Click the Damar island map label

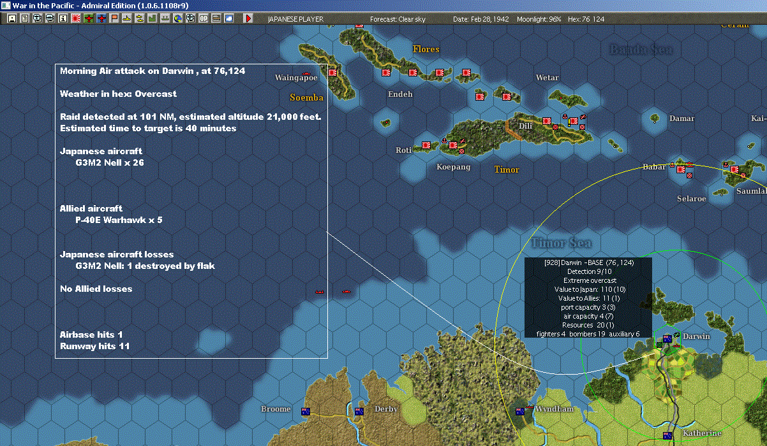point(682,119)
